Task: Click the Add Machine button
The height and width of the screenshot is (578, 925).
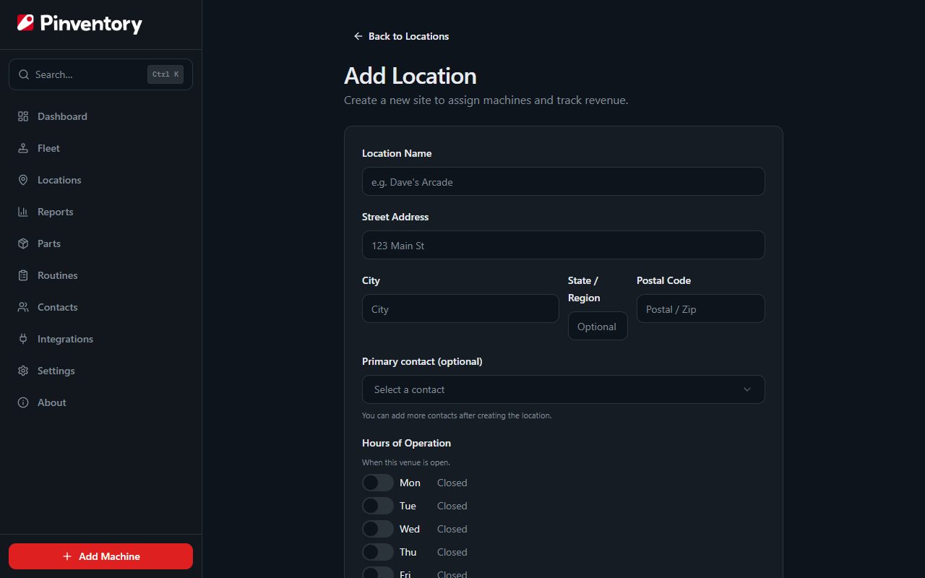Action: 100,556
